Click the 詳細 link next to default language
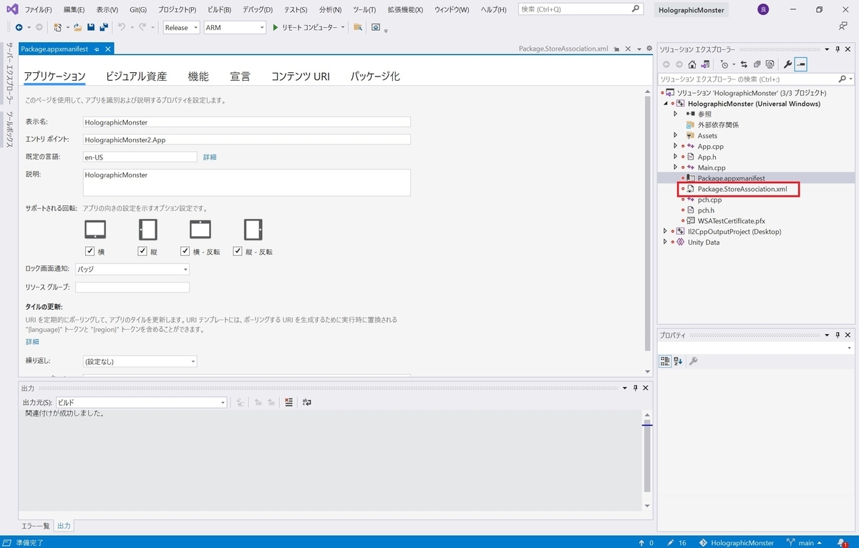This screenshot has height=548, width=859. click(210, 157)
